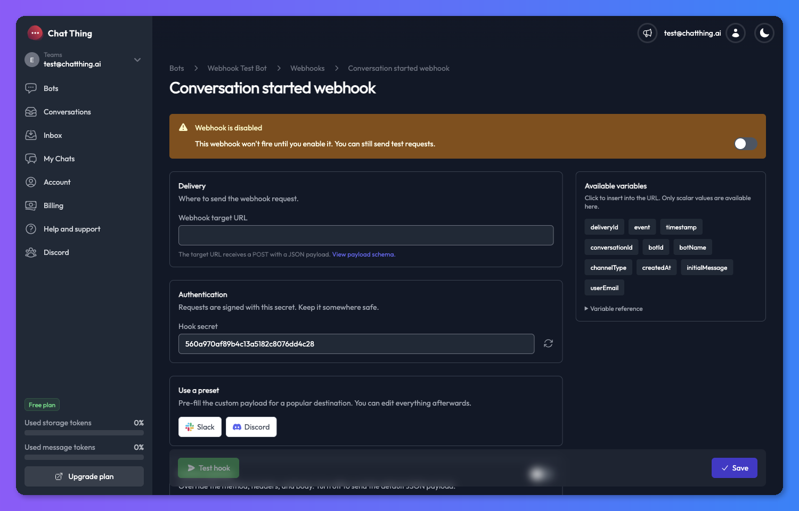Expand the Teams account switcher chevron
The width and height of the screenshot is (799, 511).
click(x=137, y=60)
